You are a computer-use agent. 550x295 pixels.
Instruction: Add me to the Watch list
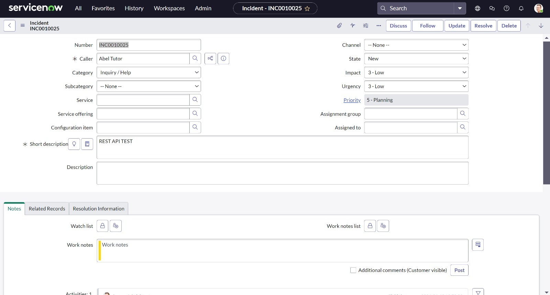pos(116,226)
